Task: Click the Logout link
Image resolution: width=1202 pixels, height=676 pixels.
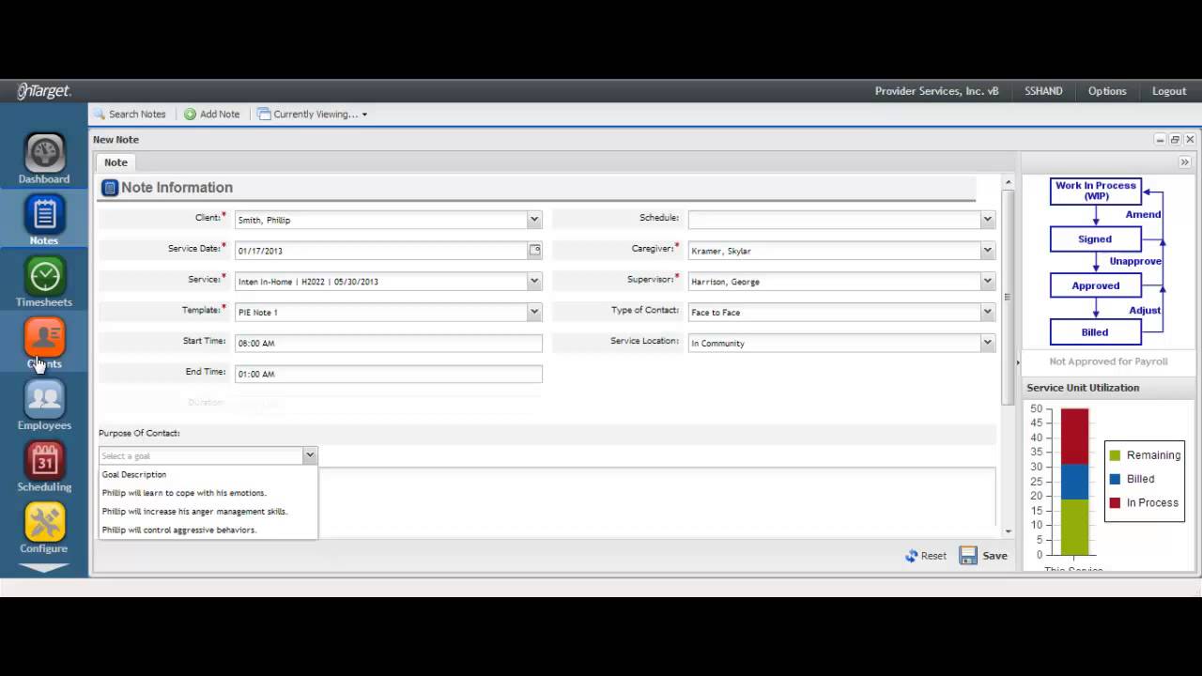Action: pyautogui.click(x=1169, y=91)
